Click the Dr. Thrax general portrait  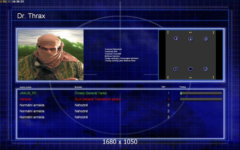51,55
